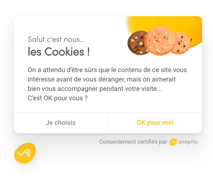Click the small Axeptio logo badge
The height and width of the screenshot is (176, 213).
tap(173, 142)
